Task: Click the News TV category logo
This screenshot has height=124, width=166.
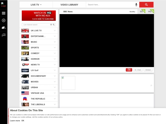Action: [x=25, y=65]
